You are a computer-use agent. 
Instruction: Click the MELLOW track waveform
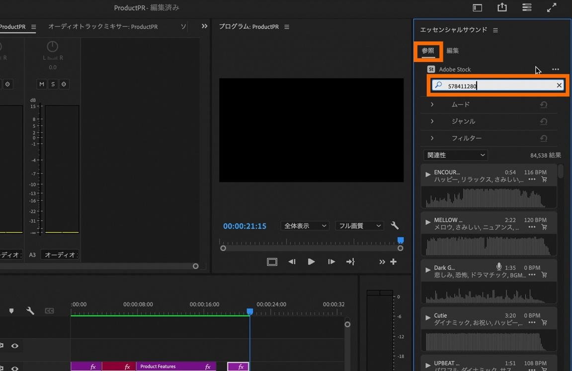489,246
